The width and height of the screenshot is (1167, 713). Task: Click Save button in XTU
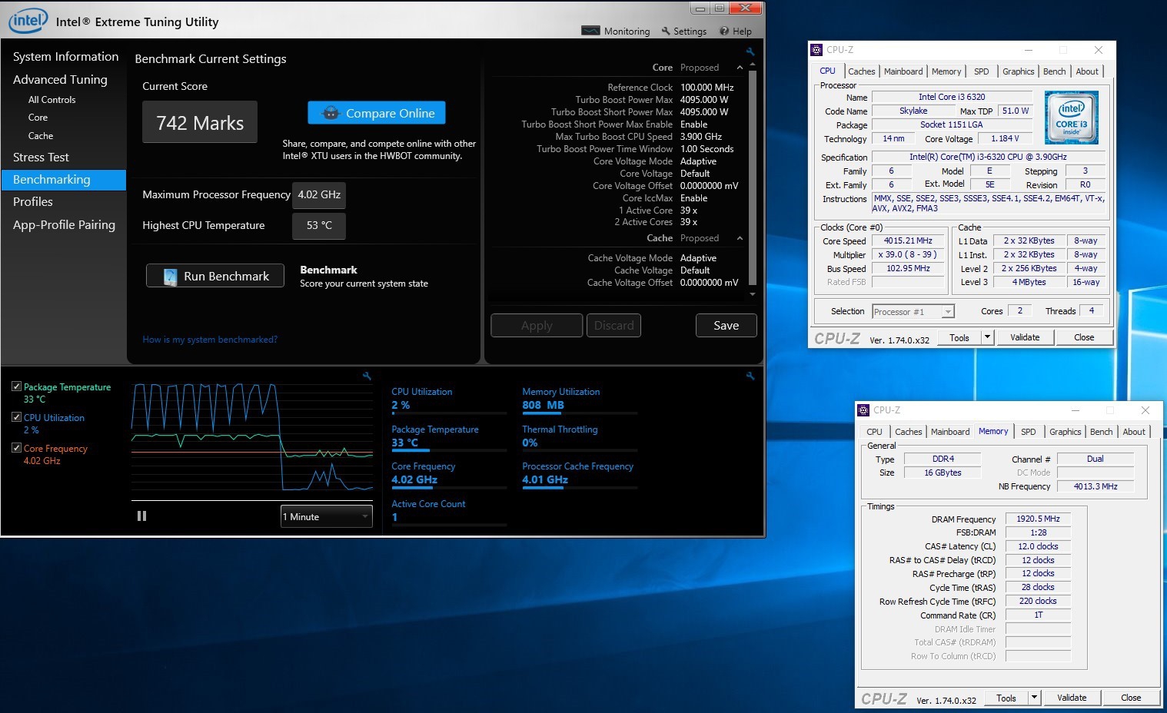[x=726, y=326]
